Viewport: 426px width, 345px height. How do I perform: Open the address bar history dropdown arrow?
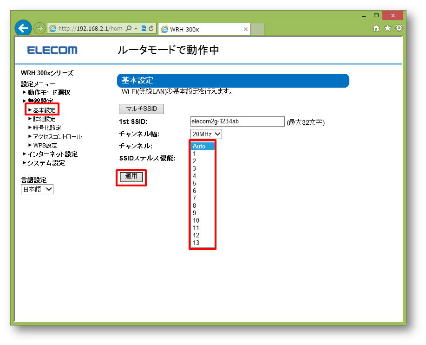point(136,28)
